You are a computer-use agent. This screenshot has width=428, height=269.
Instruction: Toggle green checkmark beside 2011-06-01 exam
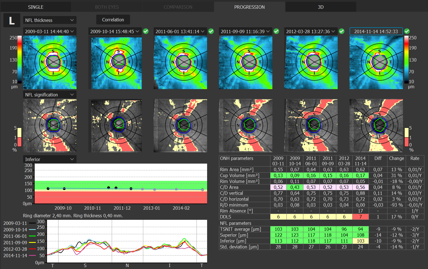tap(211, 31)
